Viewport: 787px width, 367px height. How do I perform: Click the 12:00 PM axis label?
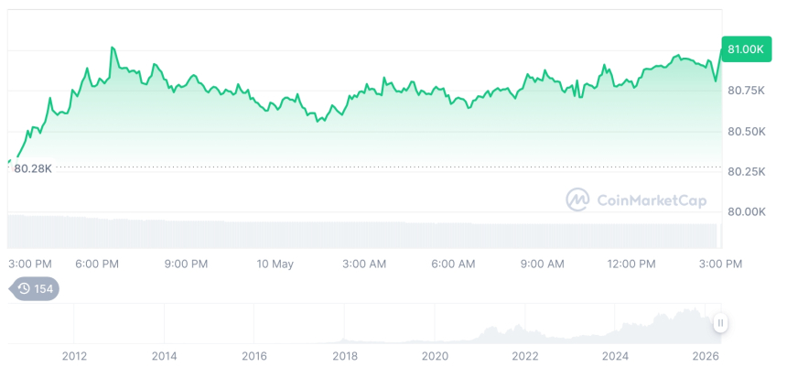click(631, 264)
